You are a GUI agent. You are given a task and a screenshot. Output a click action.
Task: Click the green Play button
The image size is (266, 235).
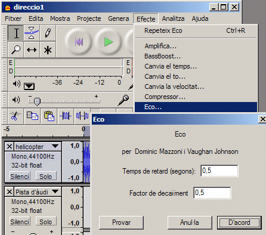tap(108, 42)
